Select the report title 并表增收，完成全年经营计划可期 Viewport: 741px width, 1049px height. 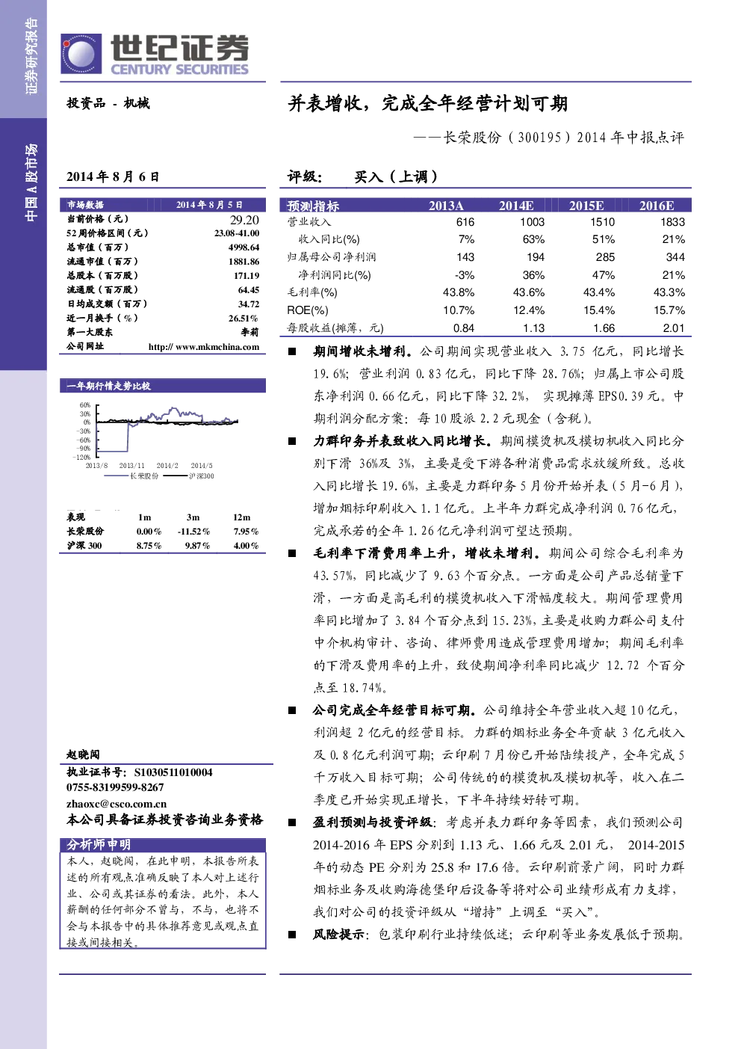428,103
